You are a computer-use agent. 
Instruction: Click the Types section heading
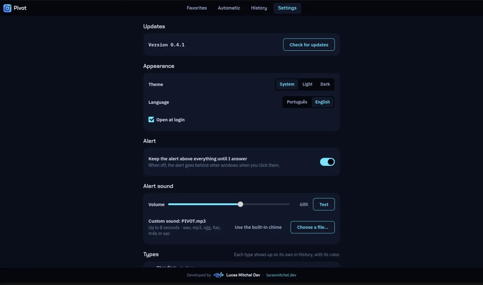click(151, 254)
